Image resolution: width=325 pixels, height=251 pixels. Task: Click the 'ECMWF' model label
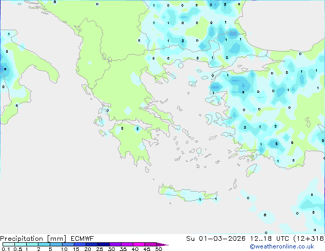pos(83,239)
